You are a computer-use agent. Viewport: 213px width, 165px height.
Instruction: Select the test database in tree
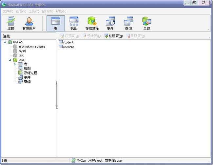21,55
